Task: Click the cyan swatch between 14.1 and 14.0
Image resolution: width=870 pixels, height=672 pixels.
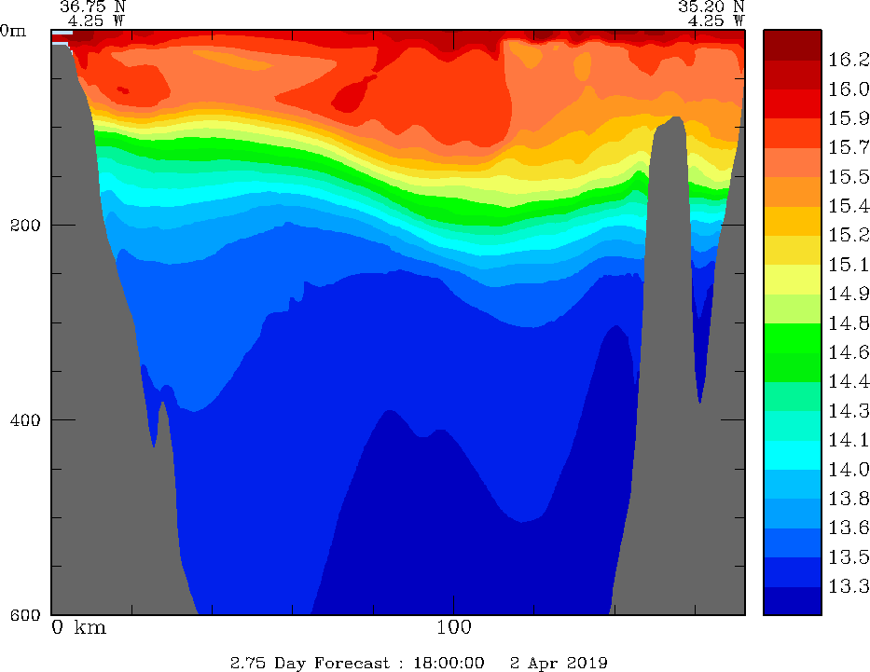Action: (x=792, y=455)
